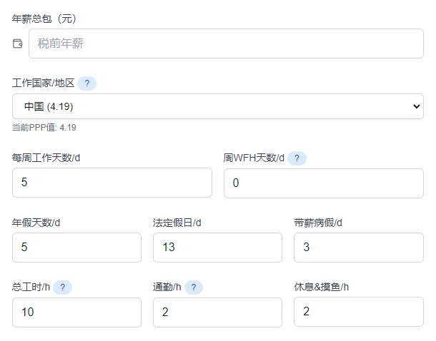Click the 带薪病假 input showing 3
The width and height of the screenshot is (436, 341).
[x=358, y=248]
